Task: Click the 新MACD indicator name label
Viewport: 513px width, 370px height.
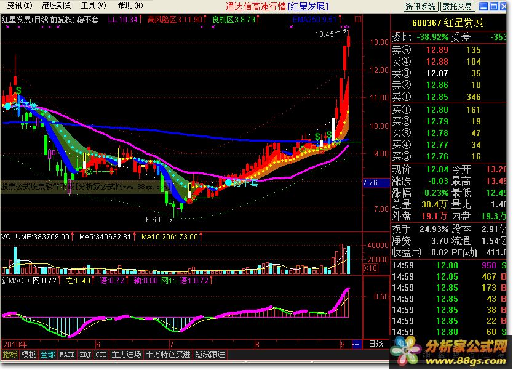Action: [x=15, y=281]
